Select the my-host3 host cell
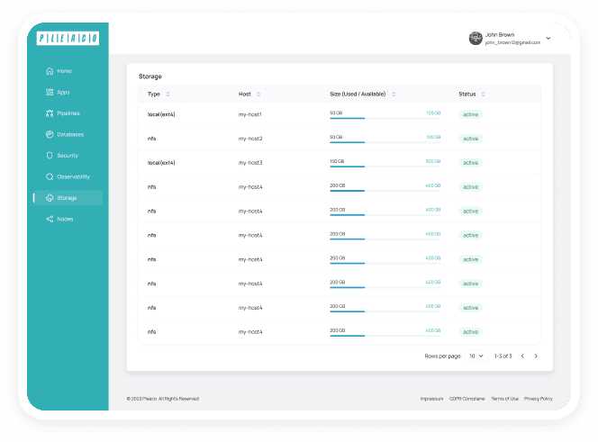This screenshot has height=442, width=598. coord(250,162)
